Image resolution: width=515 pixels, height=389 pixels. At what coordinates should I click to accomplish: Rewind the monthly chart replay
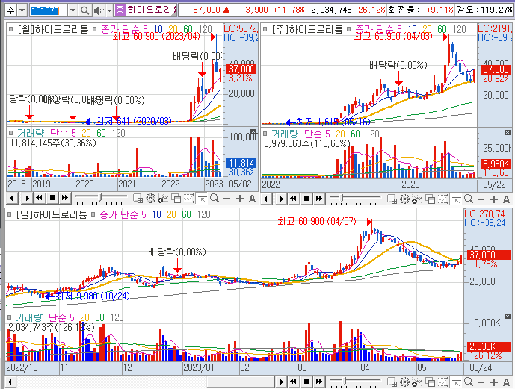coord(40,198)
